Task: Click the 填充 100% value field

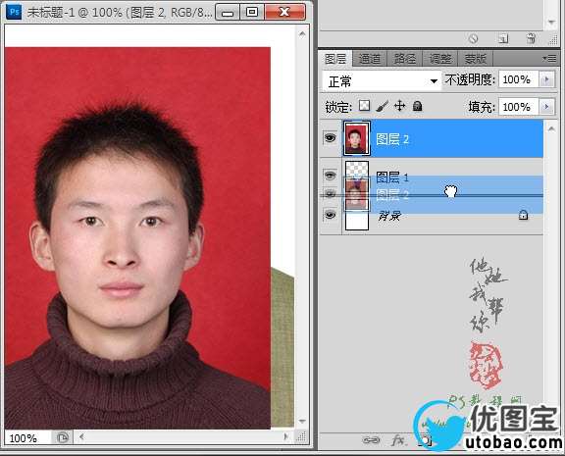Action: click(x=519, y=107)
